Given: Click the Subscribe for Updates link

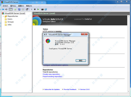Looking at the screenshot, I should coord(52,89).
